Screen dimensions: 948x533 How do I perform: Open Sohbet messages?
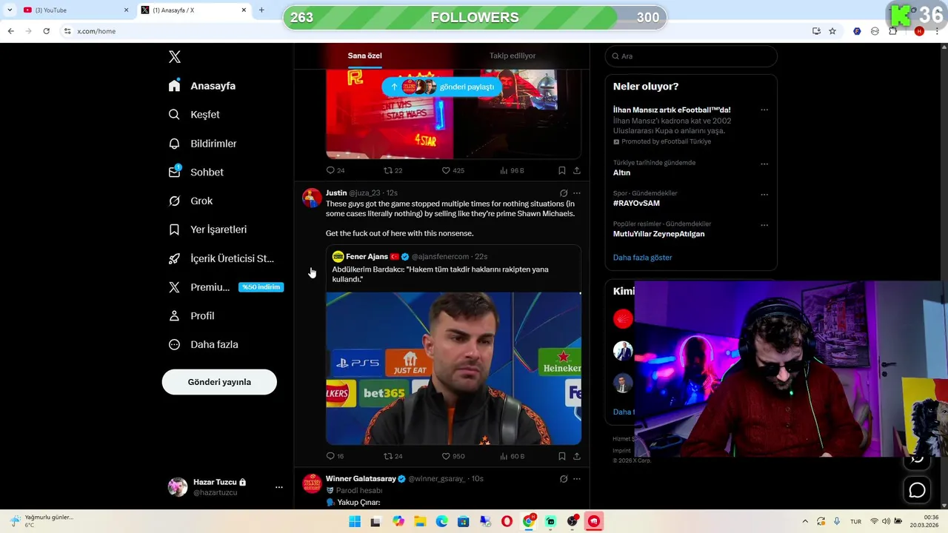[x=196, y=172]
